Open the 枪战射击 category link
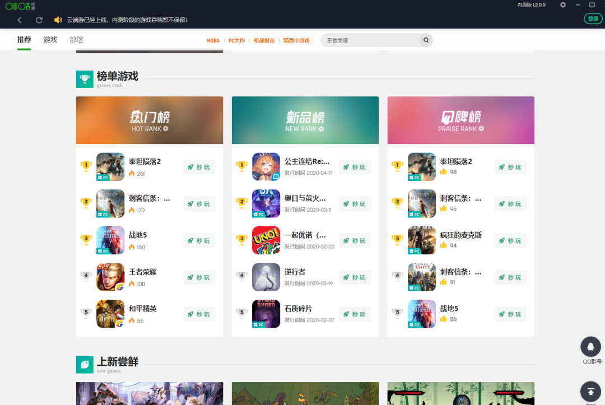Image resolution: width=605 pixels, height=405 pixels. pos(264,40)
